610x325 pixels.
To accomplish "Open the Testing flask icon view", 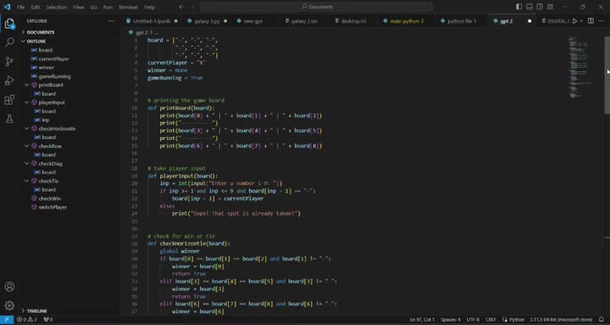I will tap(9, 118).
